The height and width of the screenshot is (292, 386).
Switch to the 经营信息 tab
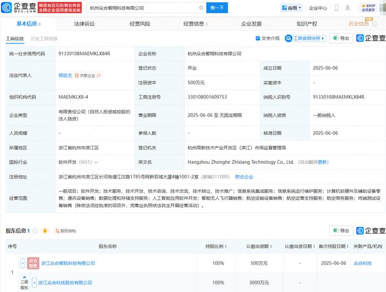click(x=195, y=24)
